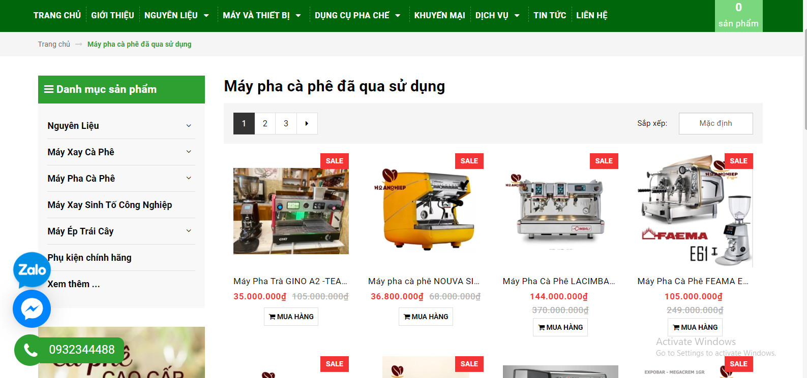Open Máy Ép Trái Cây sidebar category
Viewport: 807px width, 378px height.
click(80, 231)
